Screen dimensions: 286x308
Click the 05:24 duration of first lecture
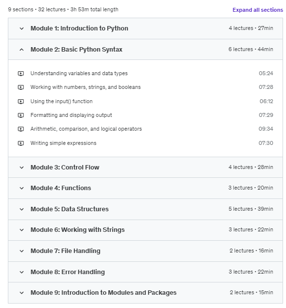[266, 73]
